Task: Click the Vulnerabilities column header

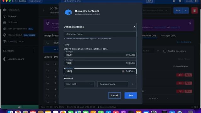Action: 181,67
